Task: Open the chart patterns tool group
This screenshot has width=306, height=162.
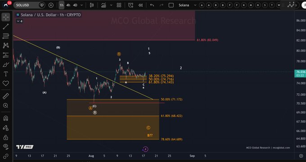Action: 6,45
